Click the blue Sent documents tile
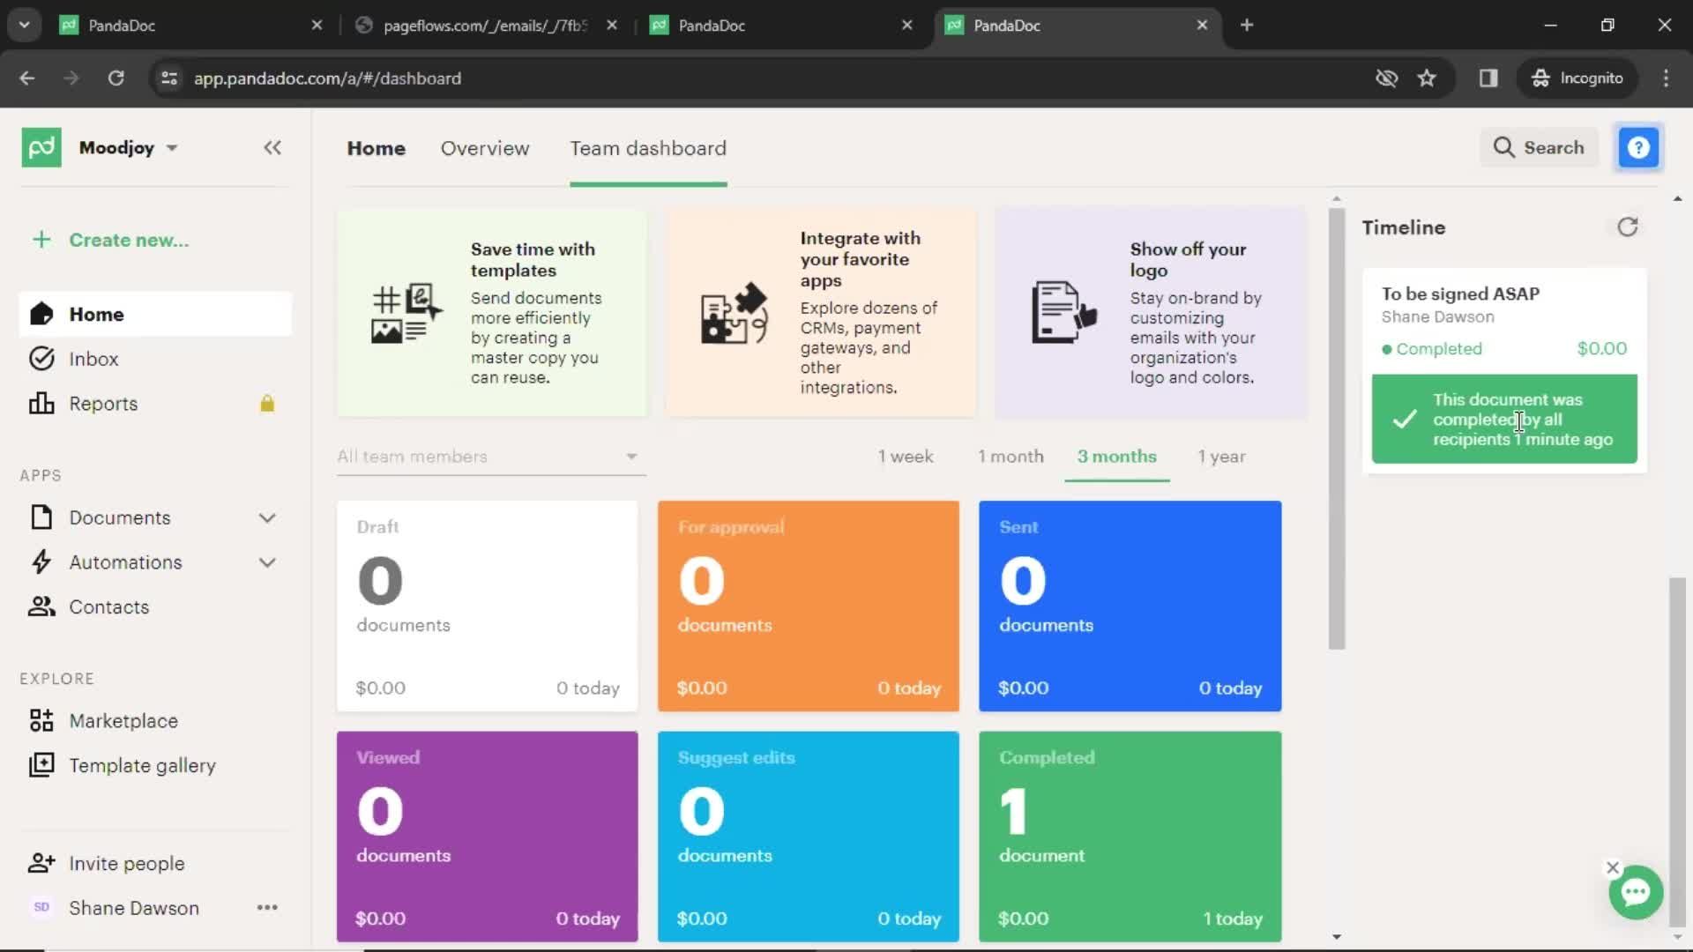The width and height of the screenshot is (1693, 952). (1130, 606)
